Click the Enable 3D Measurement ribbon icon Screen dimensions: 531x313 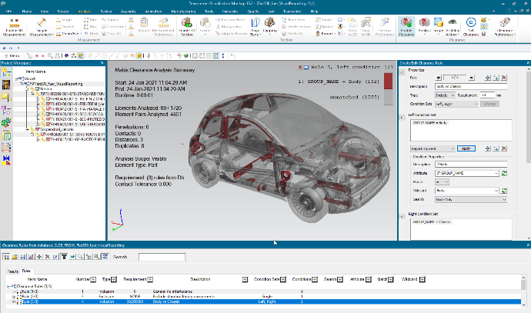(14, 27)
